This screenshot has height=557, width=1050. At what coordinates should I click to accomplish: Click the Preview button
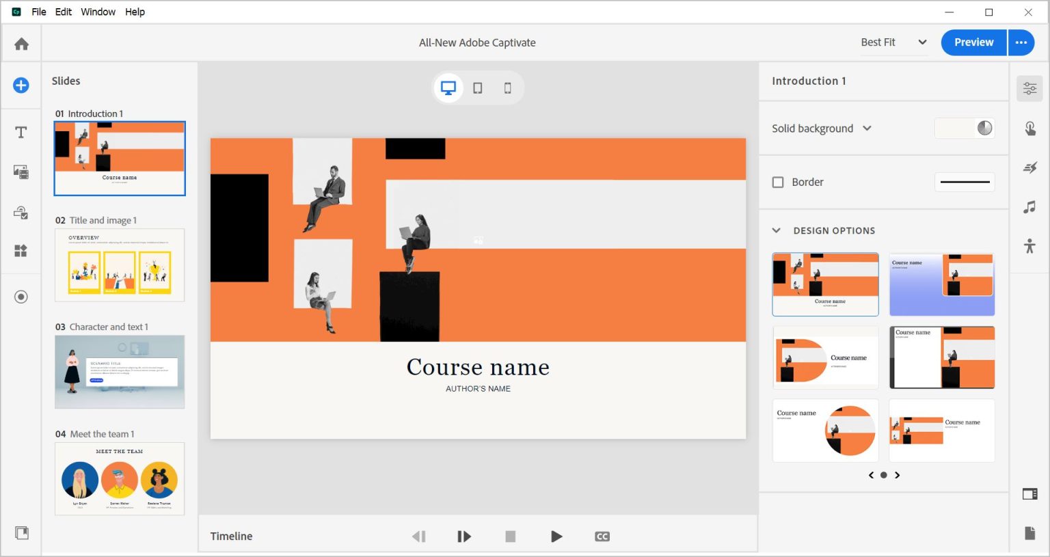(x=973, y=42)
